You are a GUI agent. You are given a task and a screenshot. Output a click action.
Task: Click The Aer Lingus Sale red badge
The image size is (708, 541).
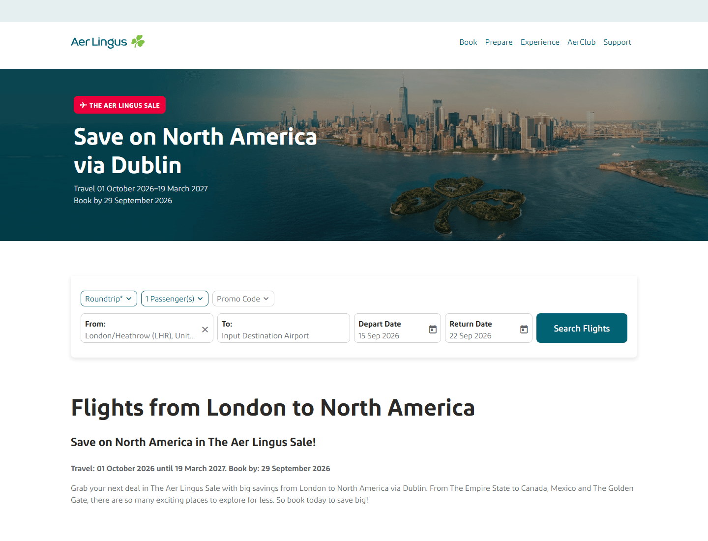(119, 105)
